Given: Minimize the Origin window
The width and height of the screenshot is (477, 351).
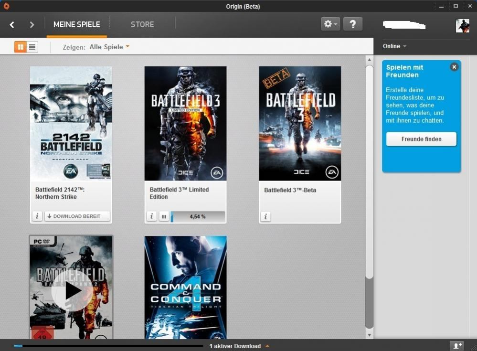Looking at the screenshot, I should (x=441, y=6).
